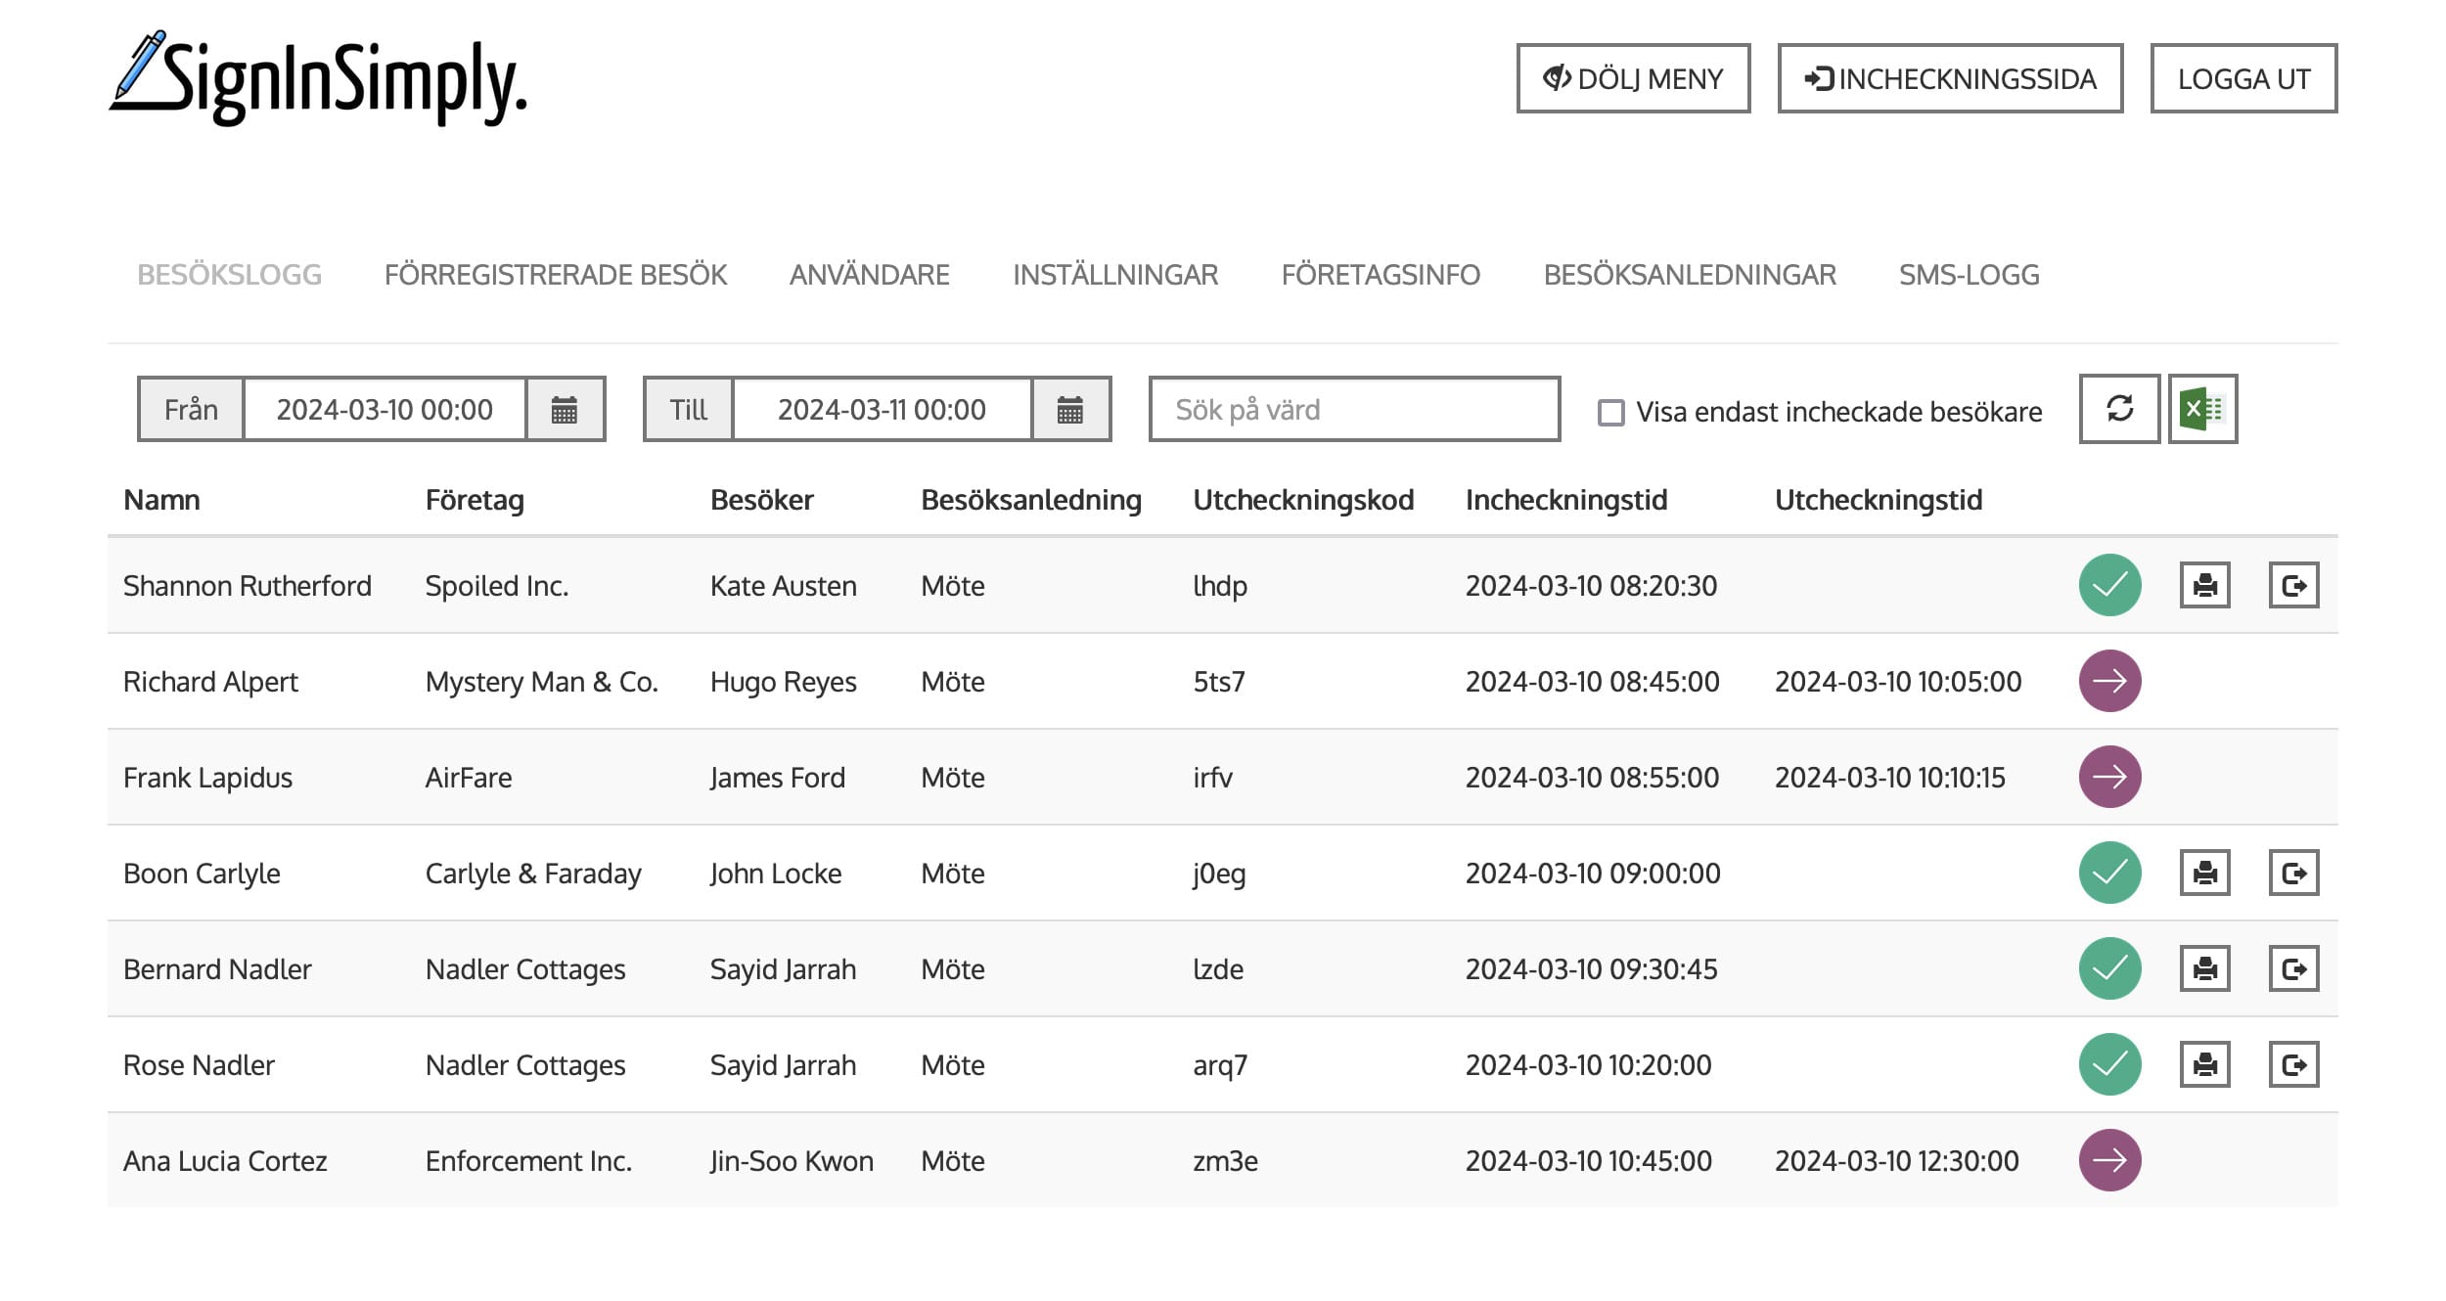Focus the Sök på värd search field

1353,410
